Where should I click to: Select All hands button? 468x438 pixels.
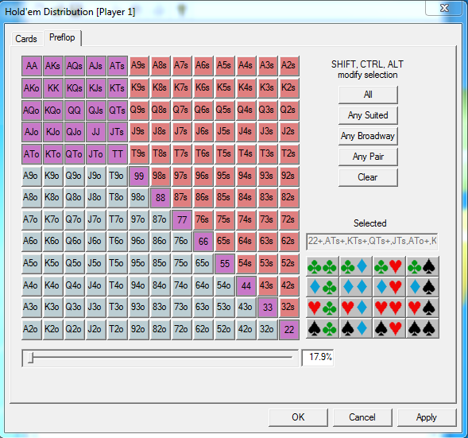[x=368, y=95]
